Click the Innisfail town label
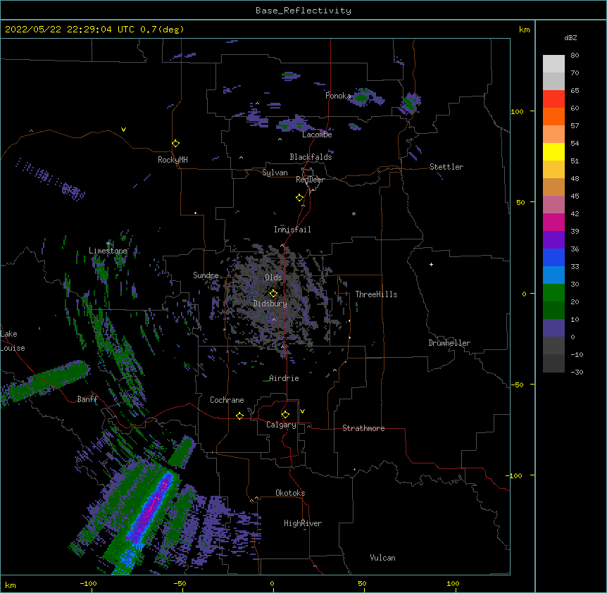Image resolution: width=607 pixels, height=593 pixels. click(292, 230)
